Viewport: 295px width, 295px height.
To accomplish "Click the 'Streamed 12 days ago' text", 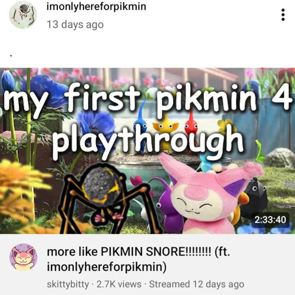I will pyautogui.click(x=196, y=284).
